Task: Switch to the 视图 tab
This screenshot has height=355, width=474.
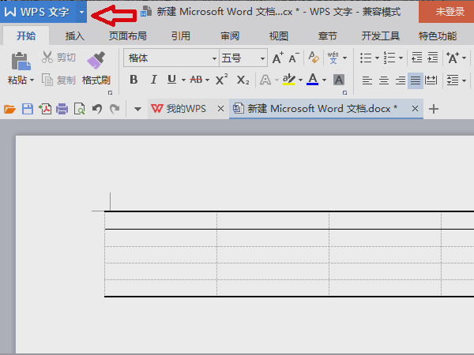Action: click(x=279, y=36)
